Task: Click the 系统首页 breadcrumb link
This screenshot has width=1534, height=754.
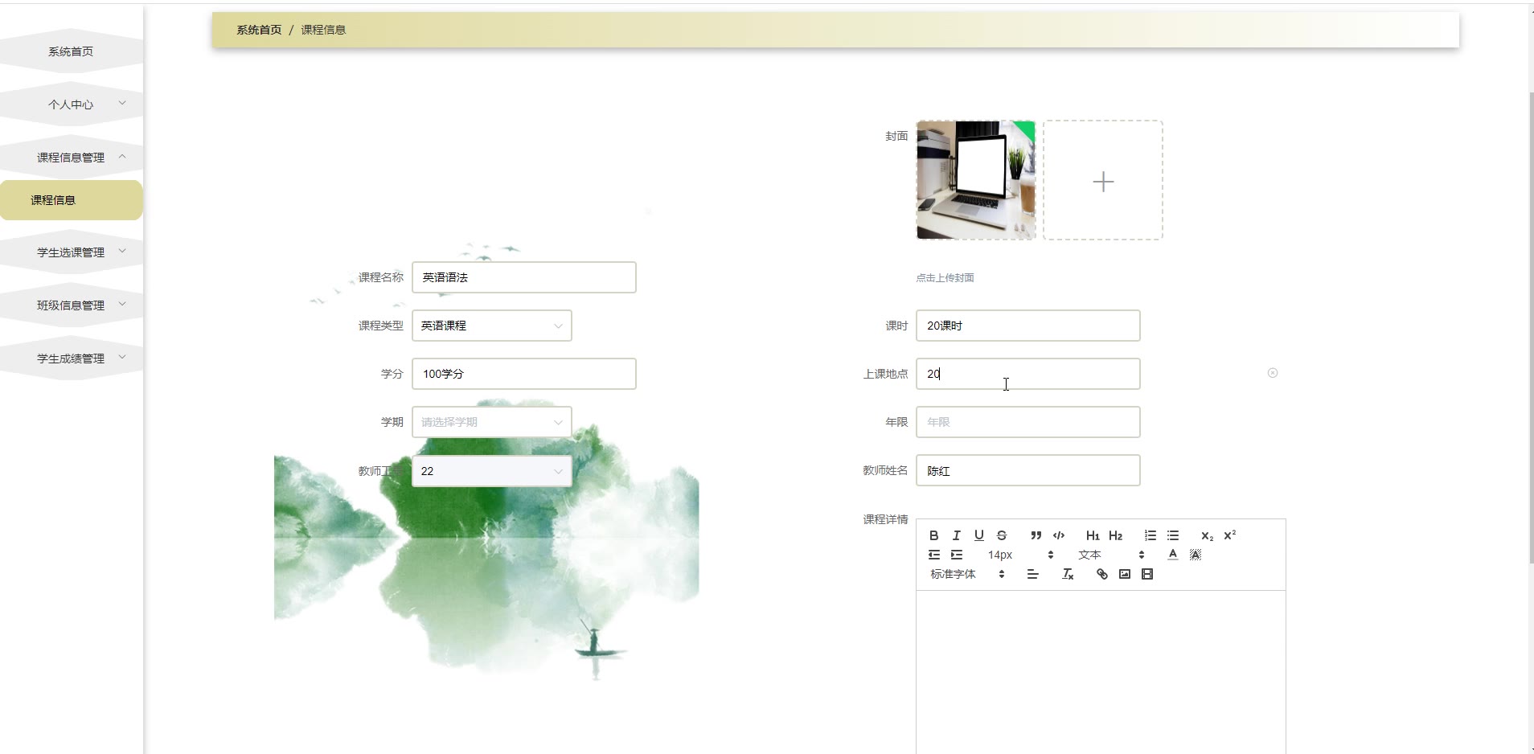Action: pos(259,30)
